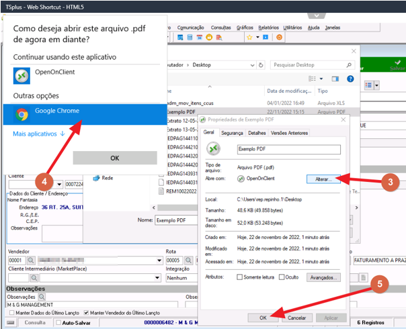Click the horizontal scrollbar right arrow
406x329 pixels.
tap(356, 207)
